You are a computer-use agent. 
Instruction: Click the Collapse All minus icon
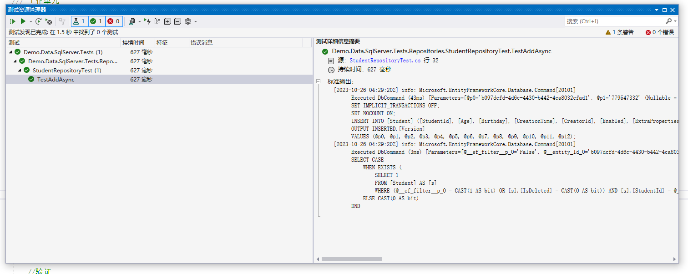point(177,21)
